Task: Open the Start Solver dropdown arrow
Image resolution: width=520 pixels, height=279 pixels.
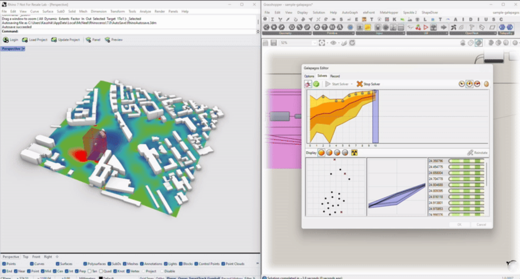Action: 352,84
